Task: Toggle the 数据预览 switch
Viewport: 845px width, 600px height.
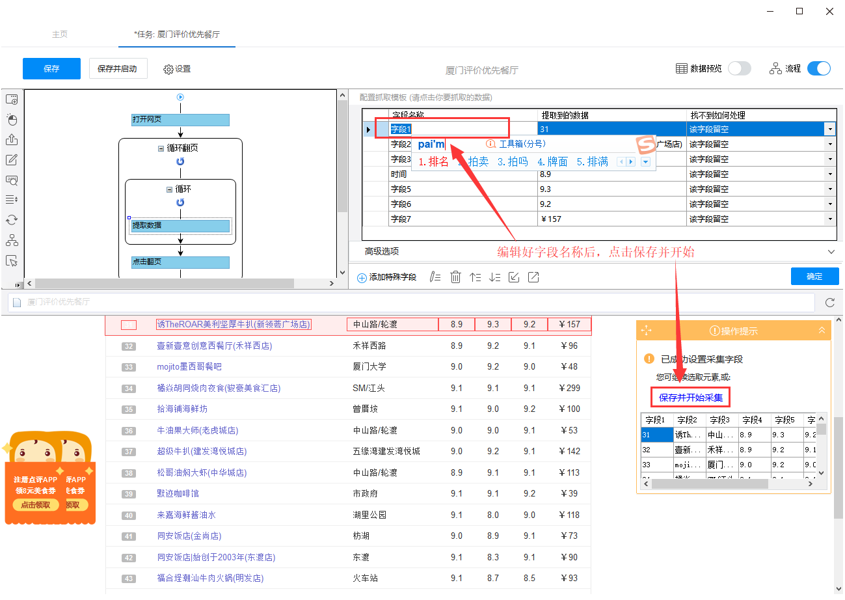Action: coord(739,68)
